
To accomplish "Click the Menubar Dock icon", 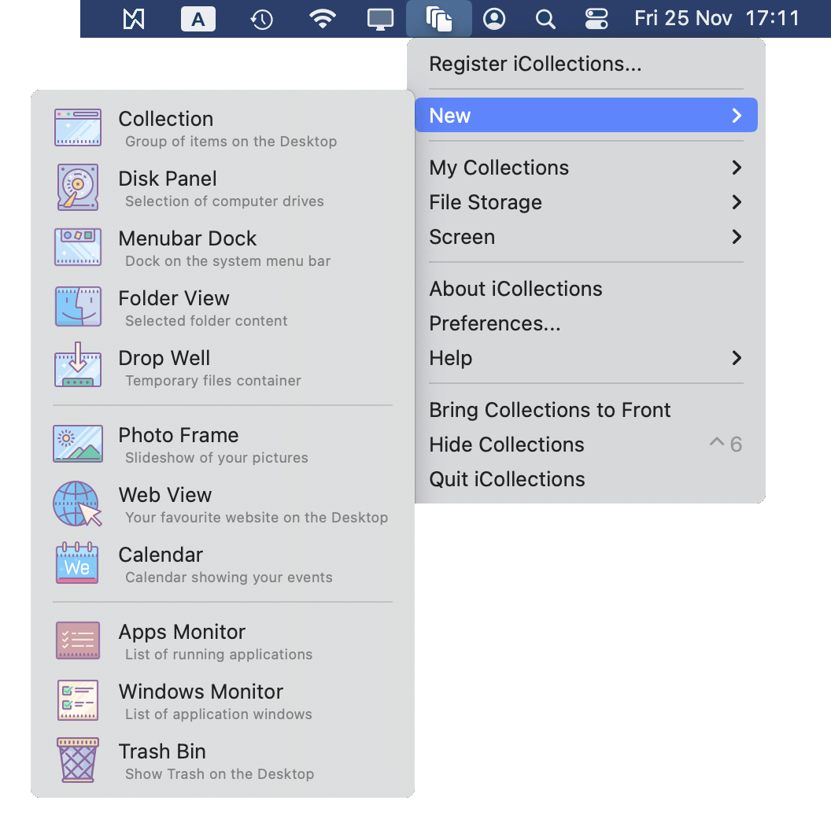I will click(78, 247).
